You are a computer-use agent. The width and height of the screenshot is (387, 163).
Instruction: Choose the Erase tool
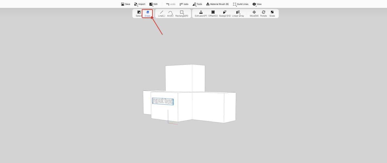[148, 14]
